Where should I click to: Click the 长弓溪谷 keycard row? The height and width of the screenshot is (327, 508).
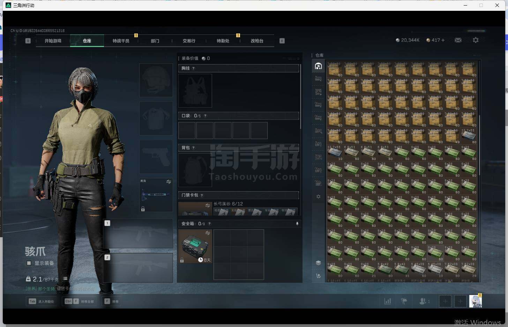point(255,208)
